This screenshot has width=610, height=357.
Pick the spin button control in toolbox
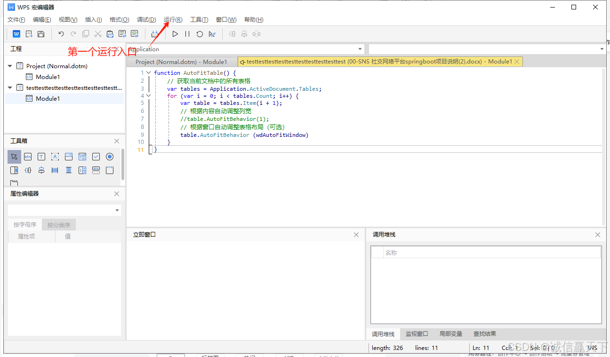point(82,170)
